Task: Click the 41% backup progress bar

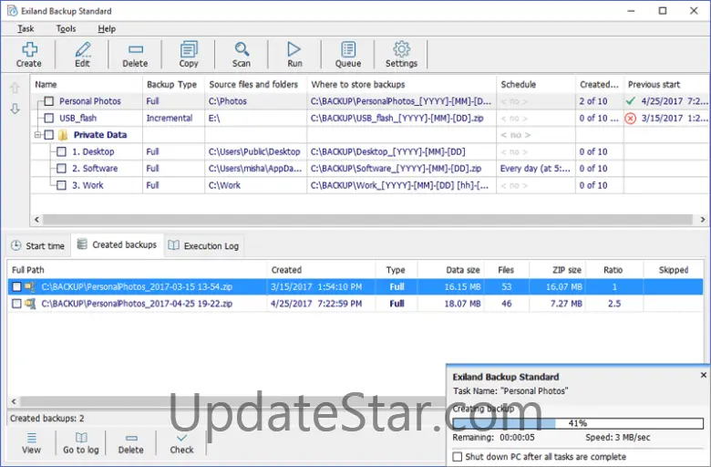Action: coord(578,423)
